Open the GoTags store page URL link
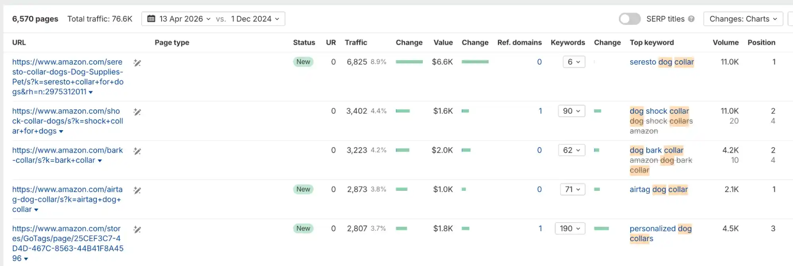Screen dimensions: 793x266 68,243
